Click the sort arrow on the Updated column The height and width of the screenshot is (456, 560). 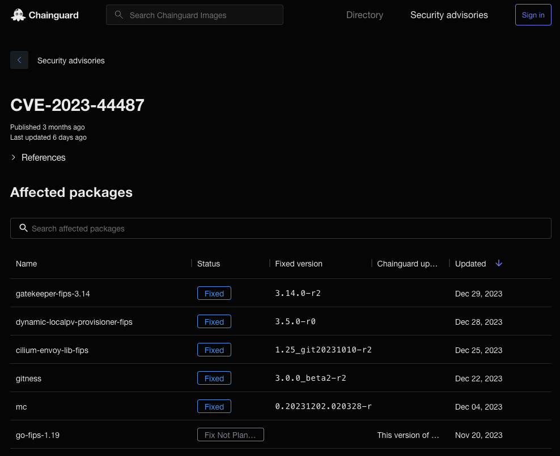click(x=499, y=263)
